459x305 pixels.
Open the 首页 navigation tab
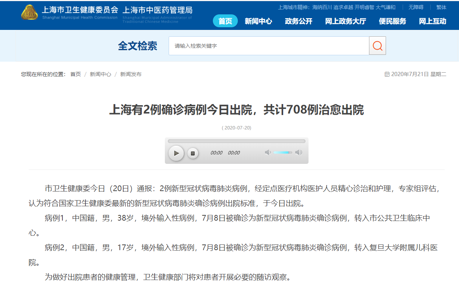pyautogui.click(x=225, y=21)
